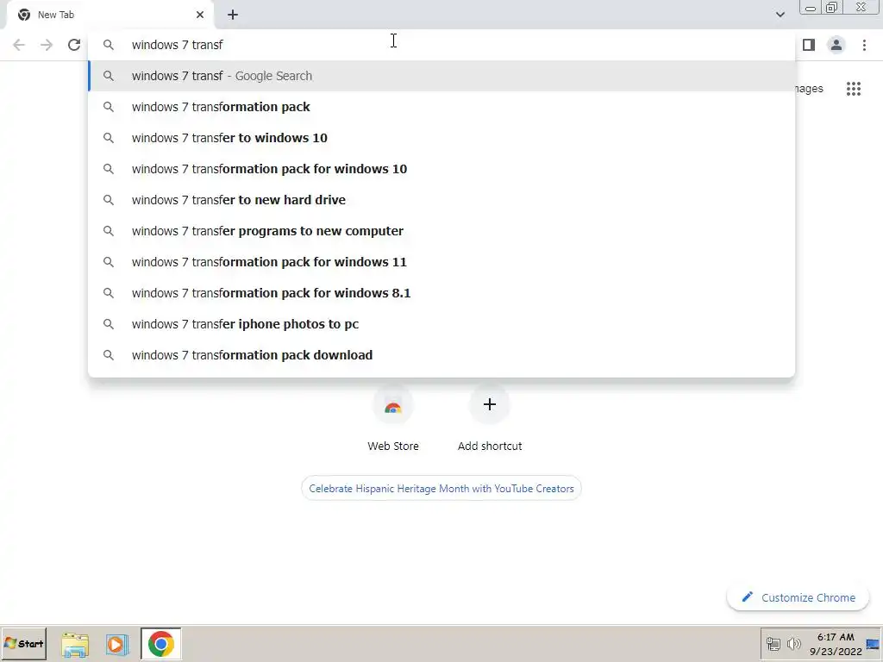Viewport: 883px width, 662px height.
Task: Select 'windows 7 transfer programs to new computer'
Action: [x=441, y=231]
